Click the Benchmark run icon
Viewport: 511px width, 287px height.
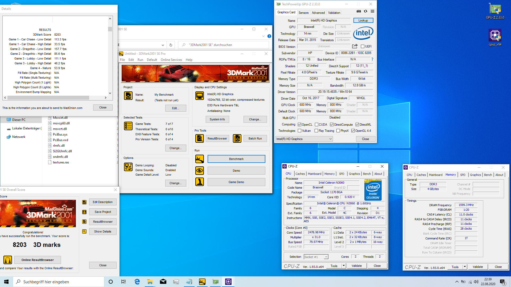pyautogui.click(x=200, y=159)
